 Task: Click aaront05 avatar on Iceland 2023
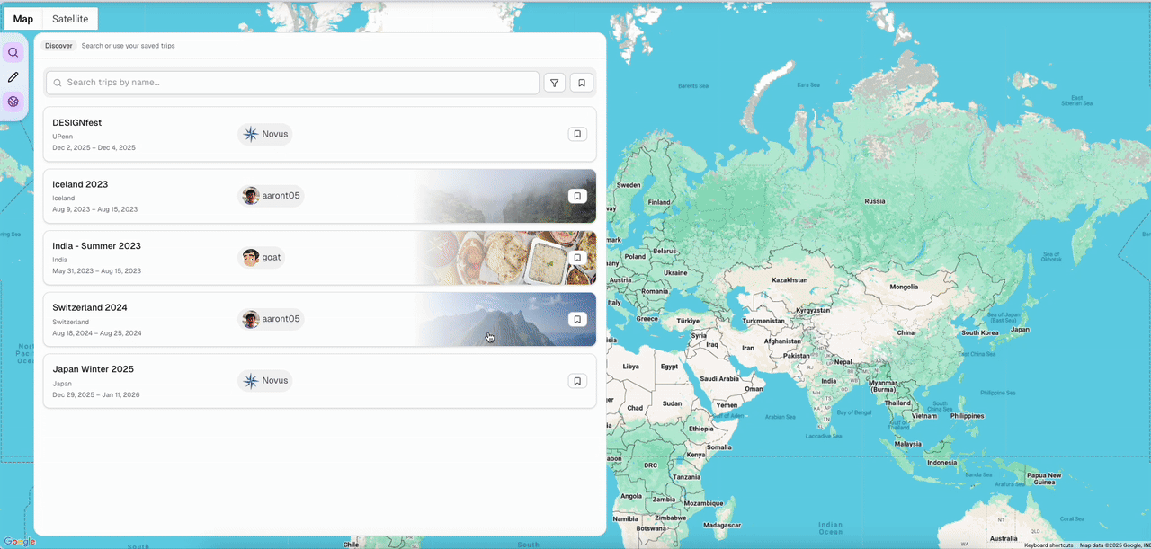251,196
